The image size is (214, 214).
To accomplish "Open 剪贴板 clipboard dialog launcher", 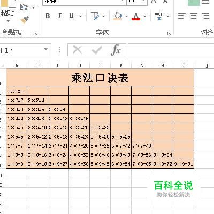I will point(36,33).
